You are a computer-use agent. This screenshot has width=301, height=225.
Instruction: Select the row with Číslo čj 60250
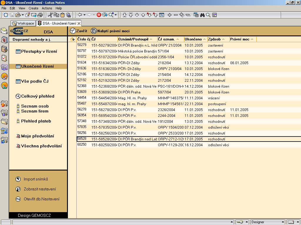(189, 145)
